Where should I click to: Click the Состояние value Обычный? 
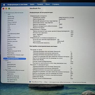click(x=61, y=41)
